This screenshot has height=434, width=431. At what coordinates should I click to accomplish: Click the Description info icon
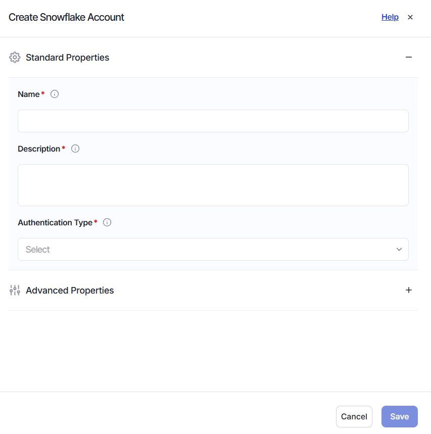(x=75, y=149)
